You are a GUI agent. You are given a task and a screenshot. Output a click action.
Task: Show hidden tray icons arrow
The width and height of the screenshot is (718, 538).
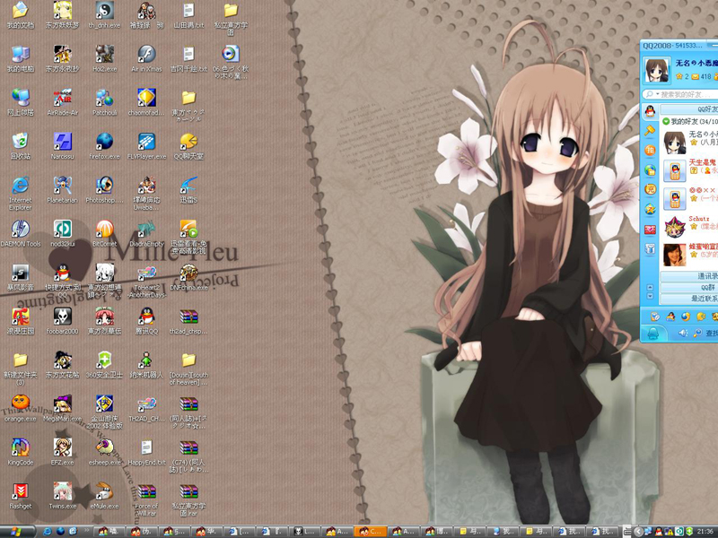pos(639,532)
